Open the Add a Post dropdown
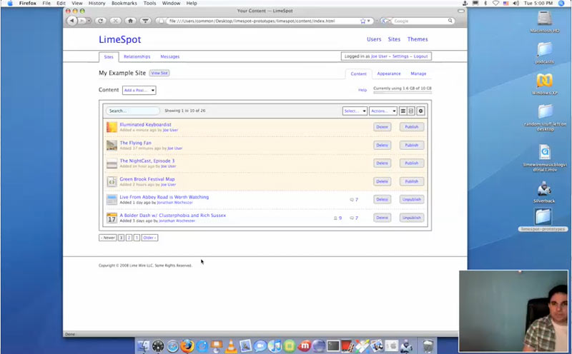Screen dimensions: 572x354 click(139, 91)
